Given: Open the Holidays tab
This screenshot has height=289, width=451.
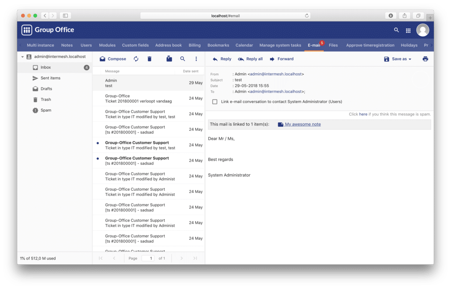Looking at the screenshot, I should 409,45.
